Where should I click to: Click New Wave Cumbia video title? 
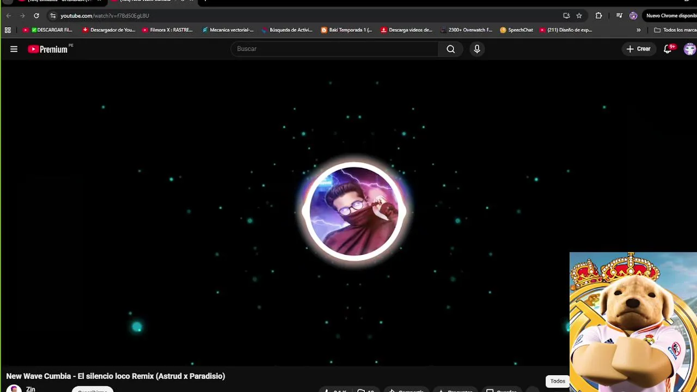(115, 376)
